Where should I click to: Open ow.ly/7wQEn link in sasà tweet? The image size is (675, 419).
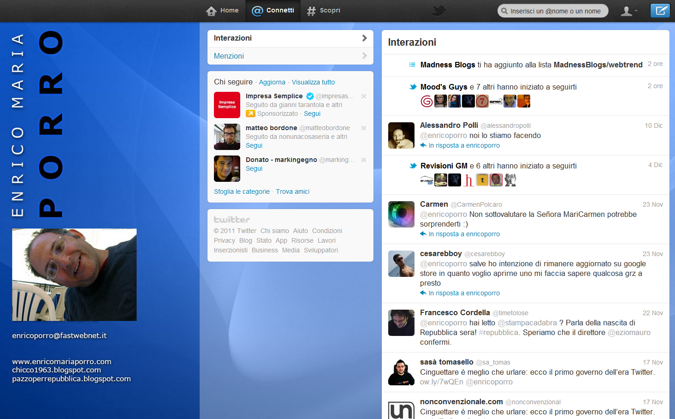point(442,382)
